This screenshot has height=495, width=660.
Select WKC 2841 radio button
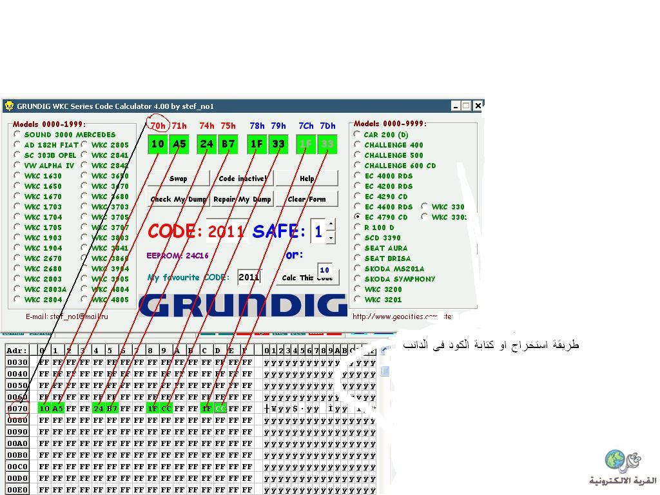pos(84,155)
